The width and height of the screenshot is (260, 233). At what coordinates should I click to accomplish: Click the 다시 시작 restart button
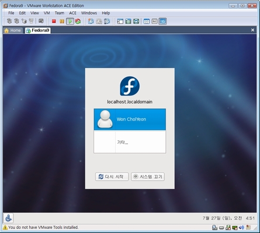112,176
